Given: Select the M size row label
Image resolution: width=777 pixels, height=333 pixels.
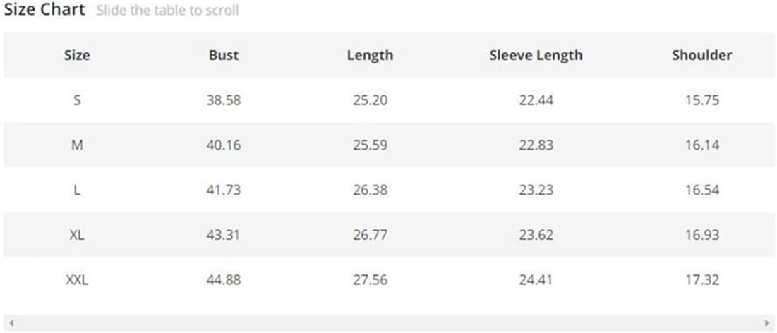Looking at the screenshot, I should click(x=77, y=145).
